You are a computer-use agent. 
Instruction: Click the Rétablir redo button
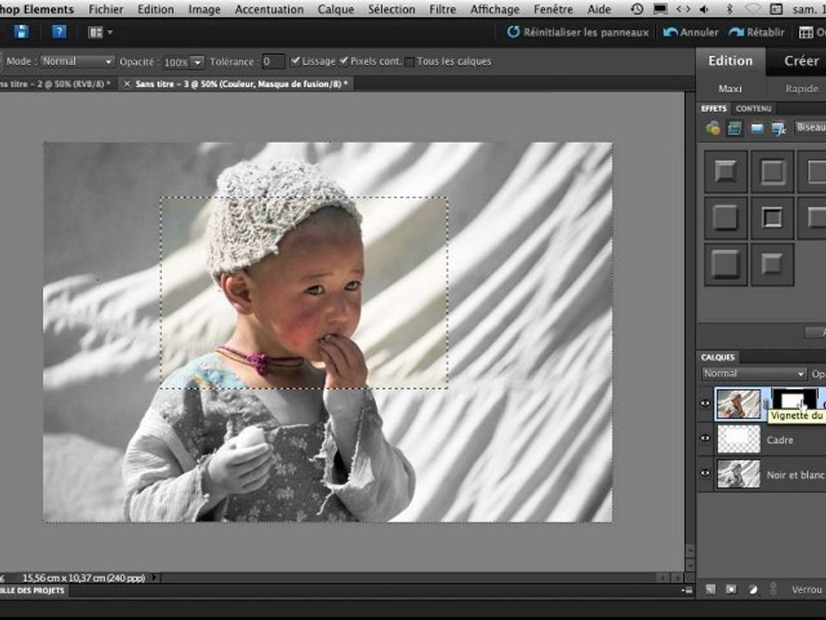(756, 32)
